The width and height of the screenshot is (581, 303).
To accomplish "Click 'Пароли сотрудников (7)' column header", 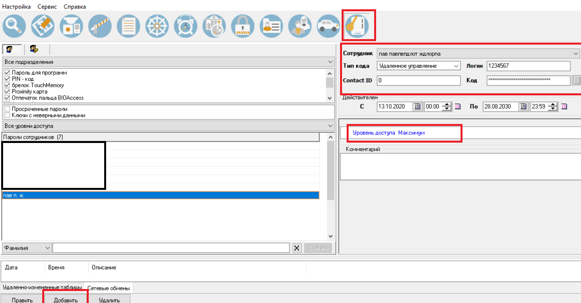I will [160, 137].
